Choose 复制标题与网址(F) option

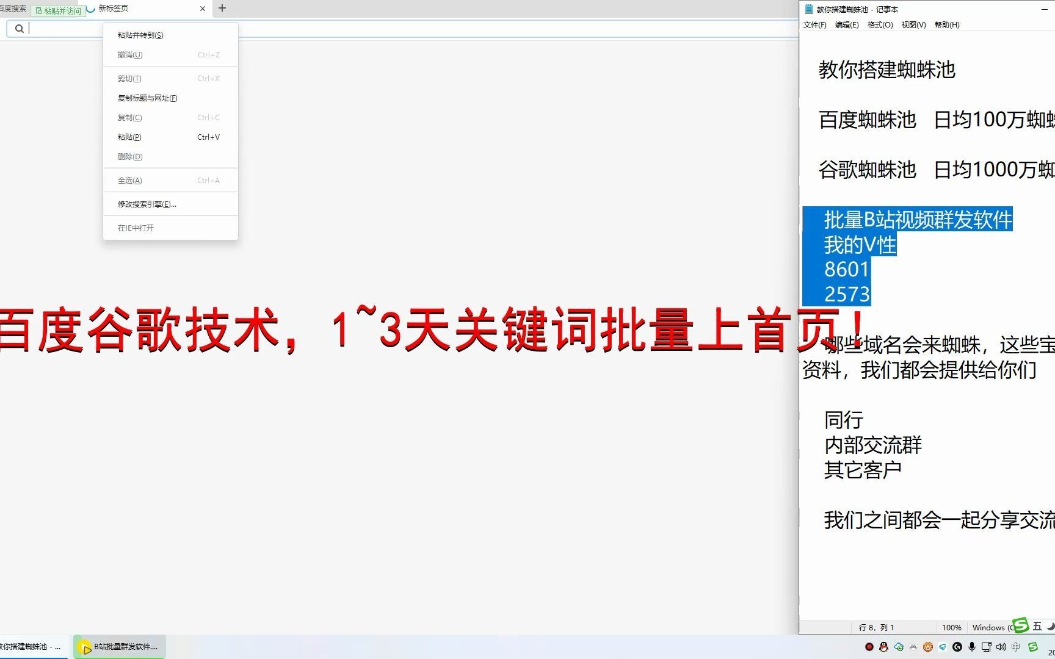click(170, 98)
